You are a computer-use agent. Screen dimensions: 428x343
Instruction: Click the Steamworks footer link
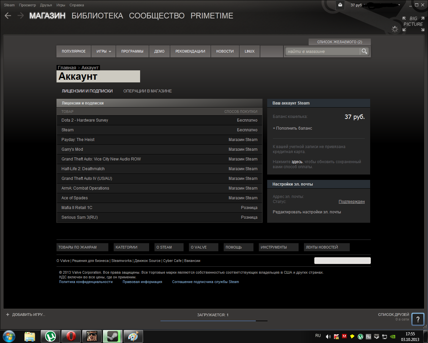tap(121, 261)
